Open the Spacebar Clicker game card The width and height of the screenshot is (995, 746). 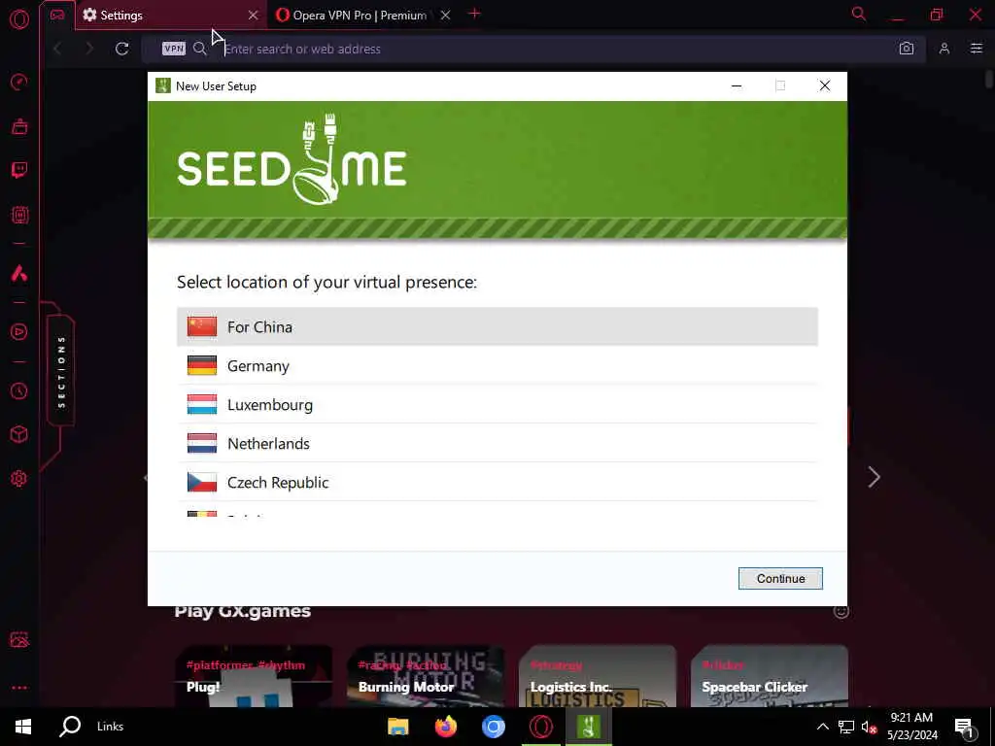[770, 676]
